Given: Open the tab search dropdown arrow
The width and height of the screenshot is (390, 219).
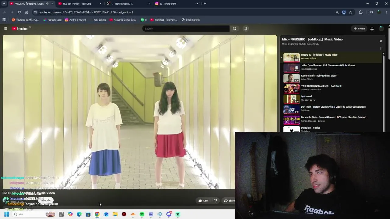Looking at the screenshot, I should coord(4,4).
